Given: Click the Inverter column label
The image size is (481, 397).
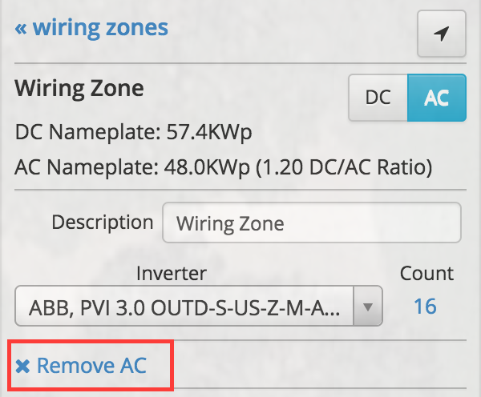Looking at the screenshot, I should point(172,274).
